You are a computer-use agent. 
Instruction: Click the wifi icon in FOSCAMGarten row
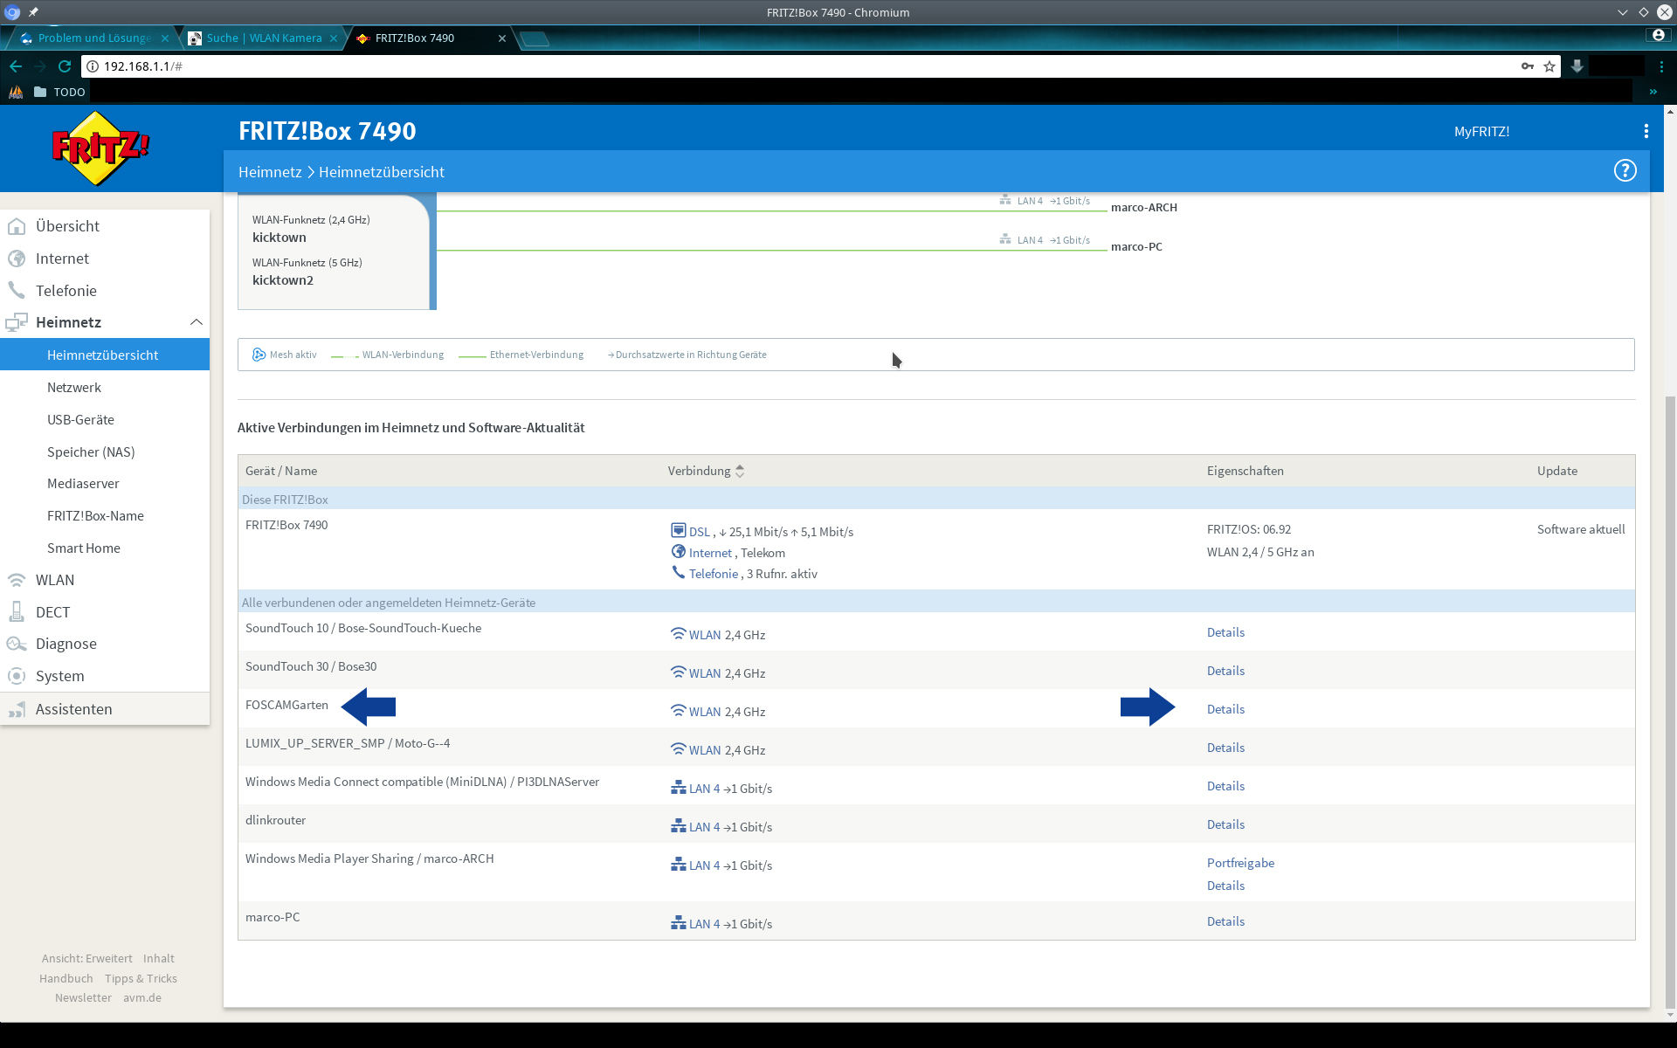pyautogui.click(x=679, y=710)
